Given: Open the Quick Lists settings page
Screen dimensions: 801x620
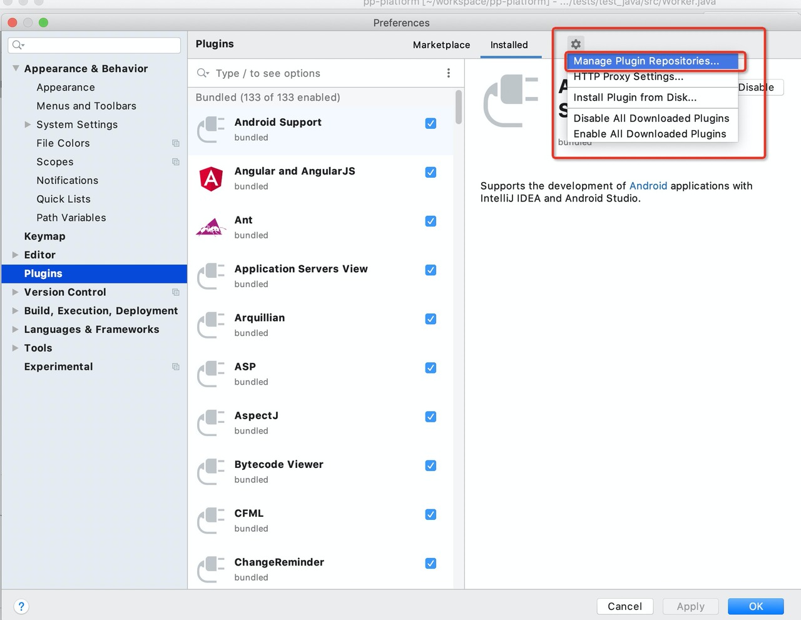Looking at the screenshot, I should [x=64, y=199].
